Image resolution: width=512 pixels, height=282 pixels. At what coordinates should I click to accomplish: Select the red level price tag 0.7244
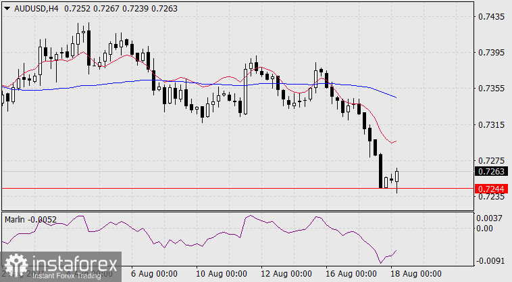tap(491, 189)
